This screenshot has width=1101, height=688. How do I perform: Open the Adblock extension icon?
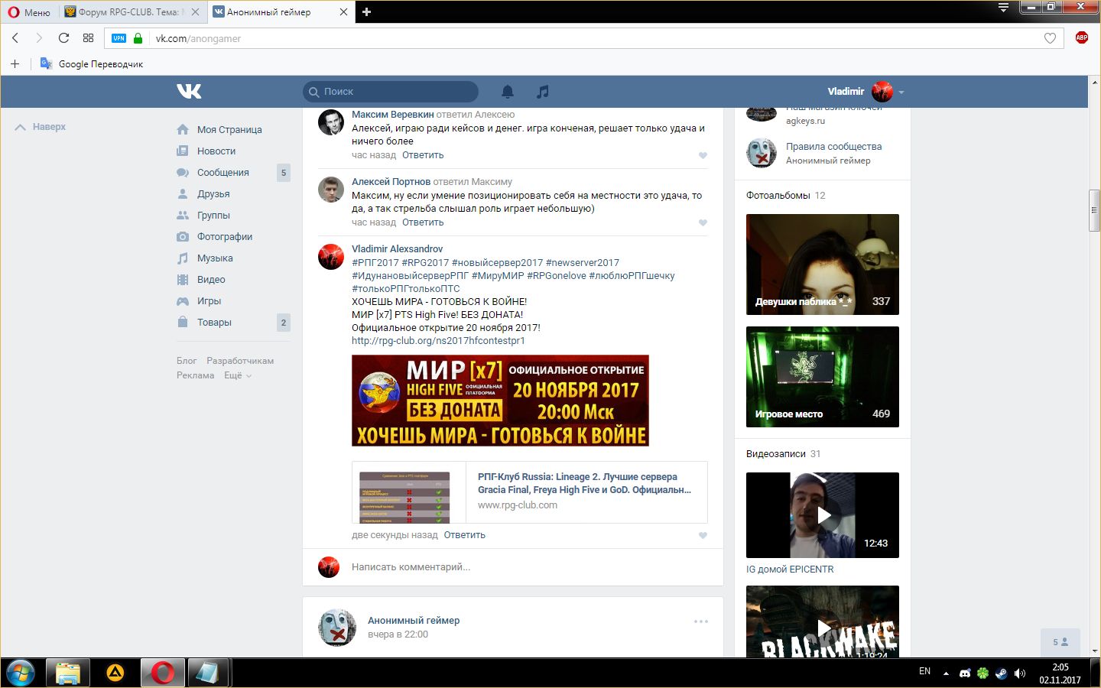coord(1081,37)
